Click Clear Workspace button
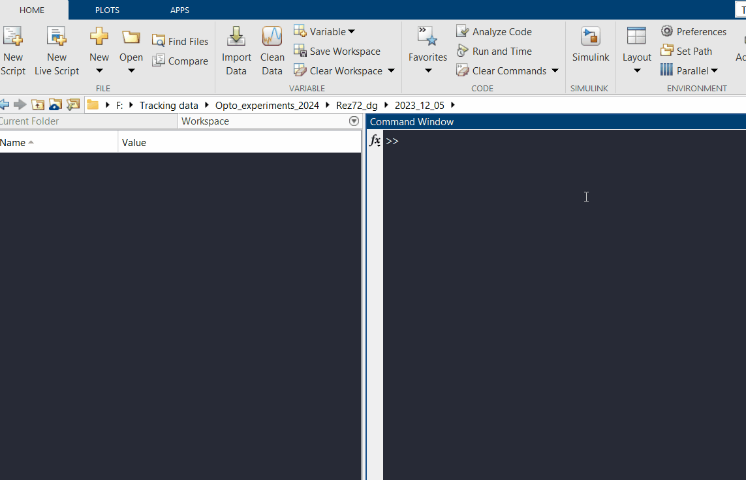The image size is (746, 480). coord(338,70)
